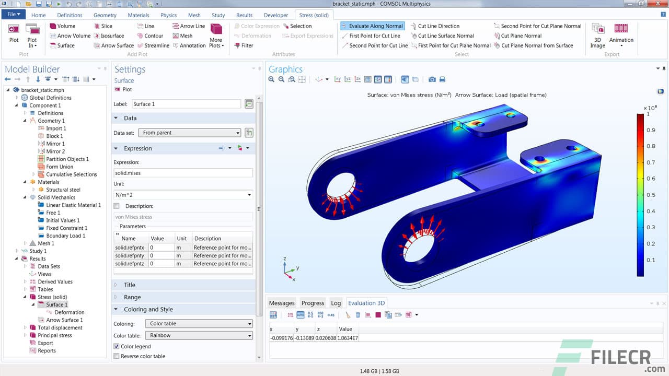
Task: Toggle scene transparency in the Graphics toolbar
Action: point(406,79)
